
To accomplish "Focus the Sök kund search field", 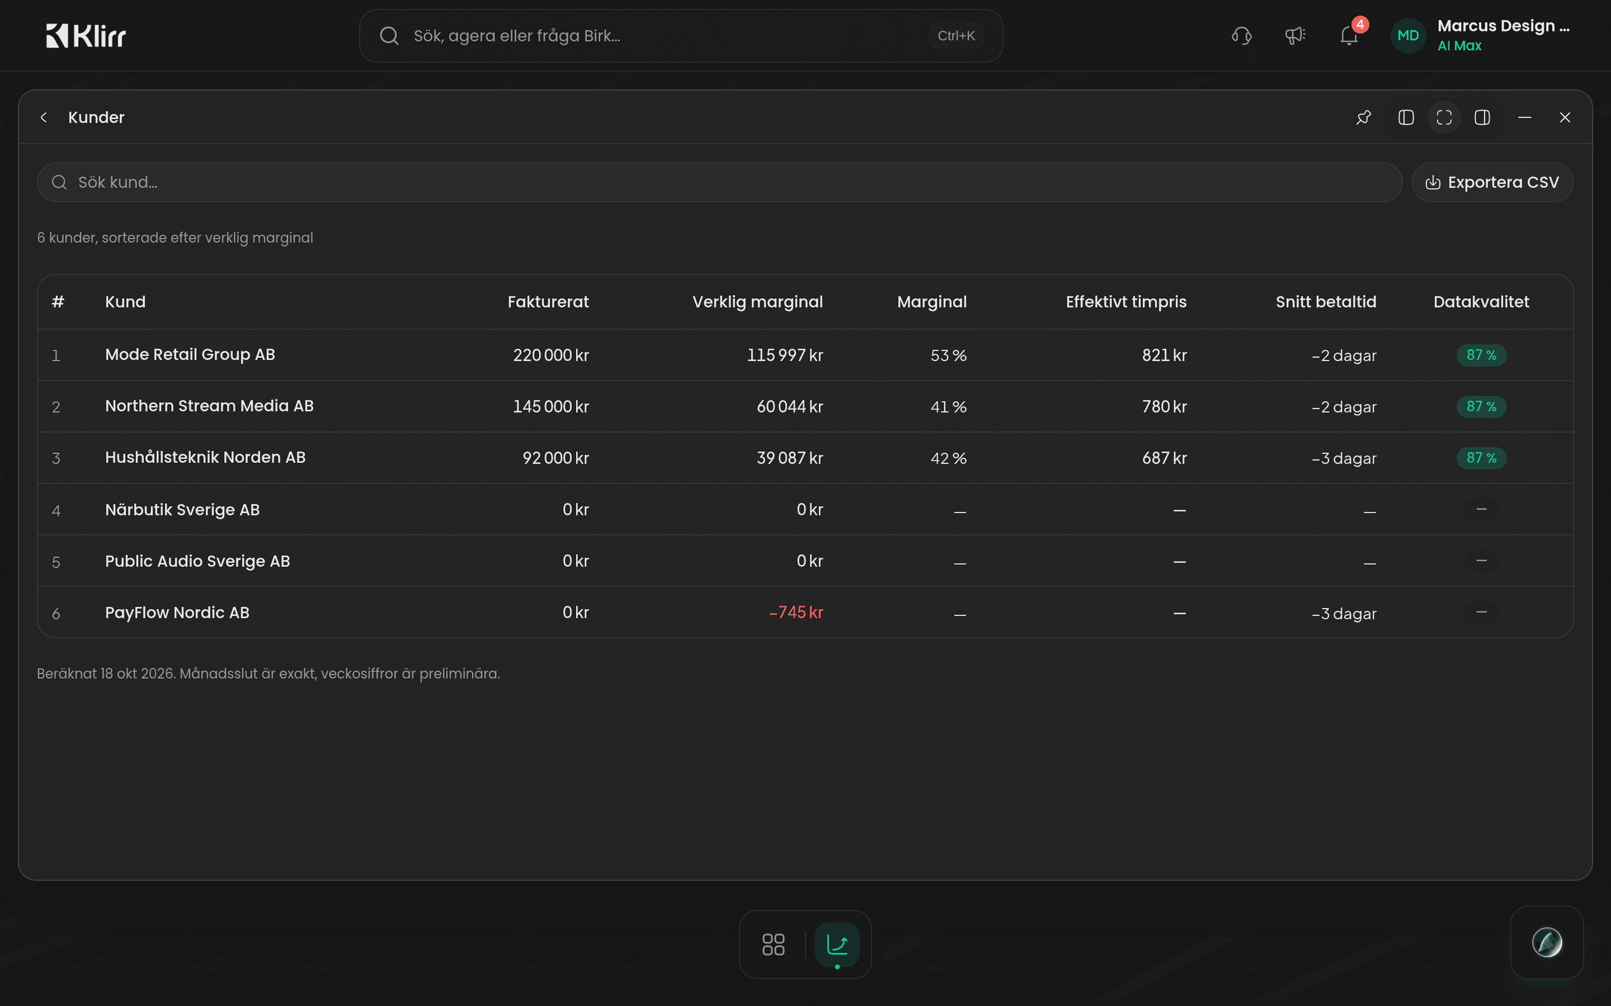I will tap(719, 182).
